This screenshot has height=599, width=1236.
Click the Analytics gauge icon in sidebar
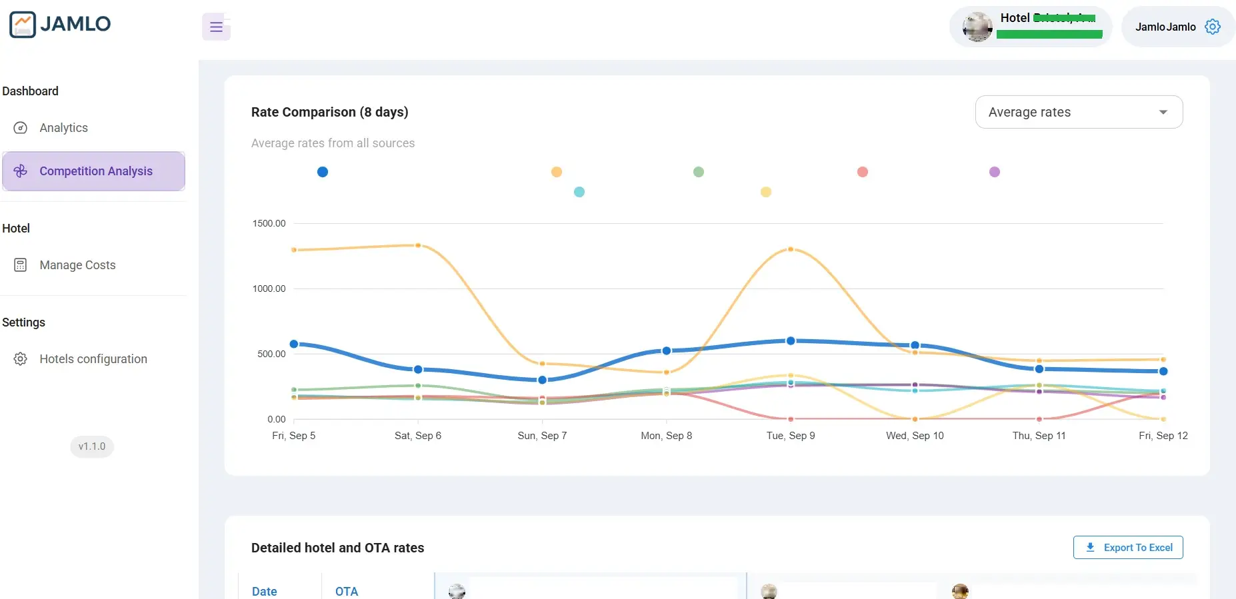pyautogui.click(x=21, y=128)
